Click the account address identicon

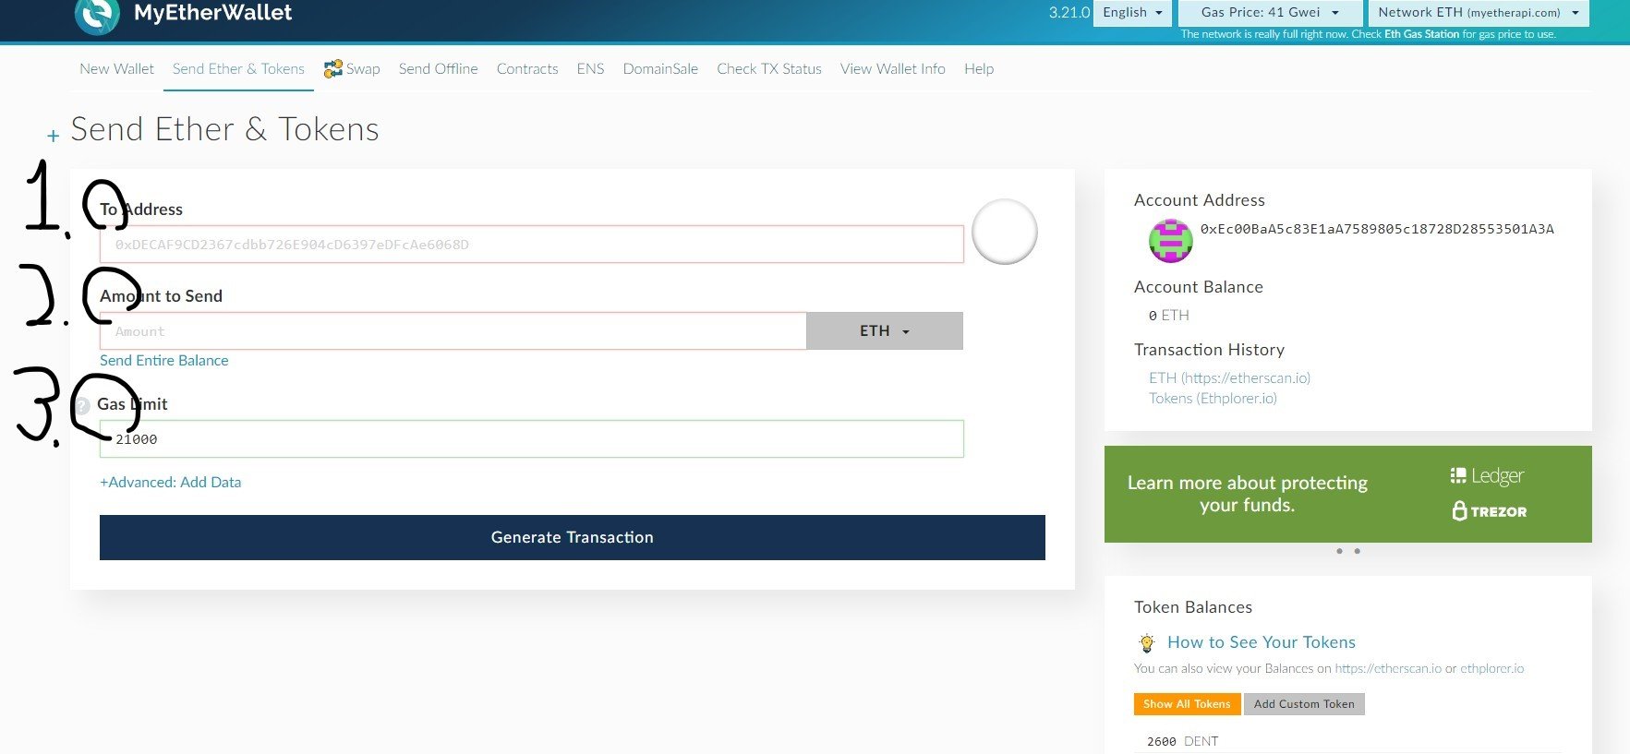click(x=1170, y=241)
